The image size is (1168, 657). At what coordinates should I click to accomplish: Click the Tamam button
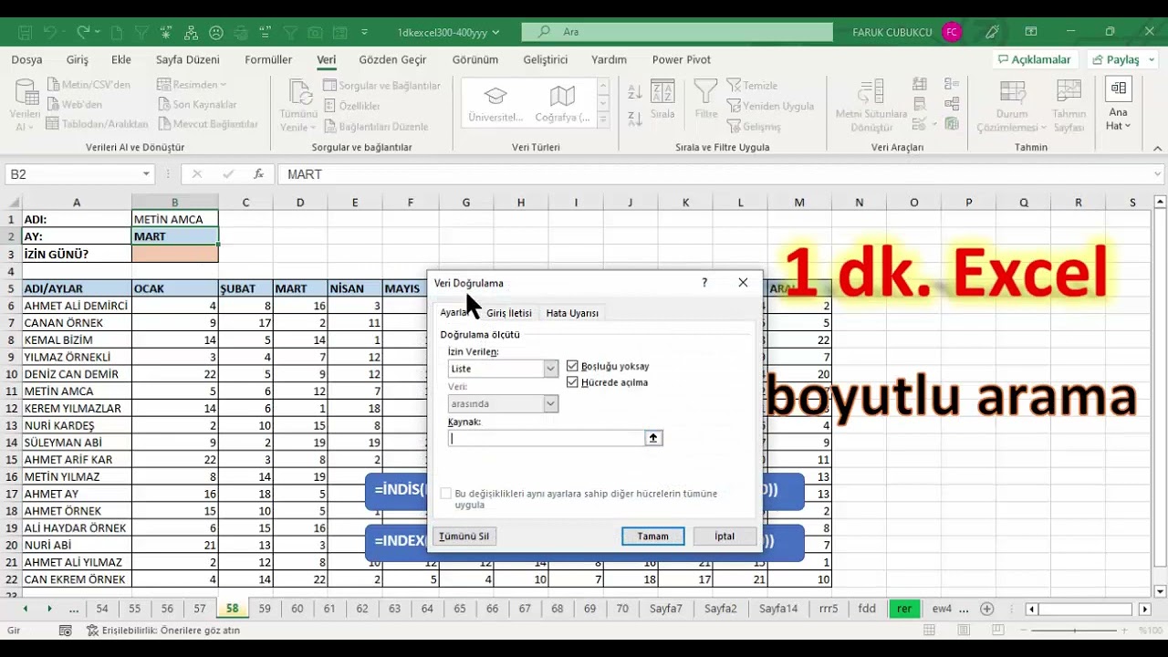(652, 537)
